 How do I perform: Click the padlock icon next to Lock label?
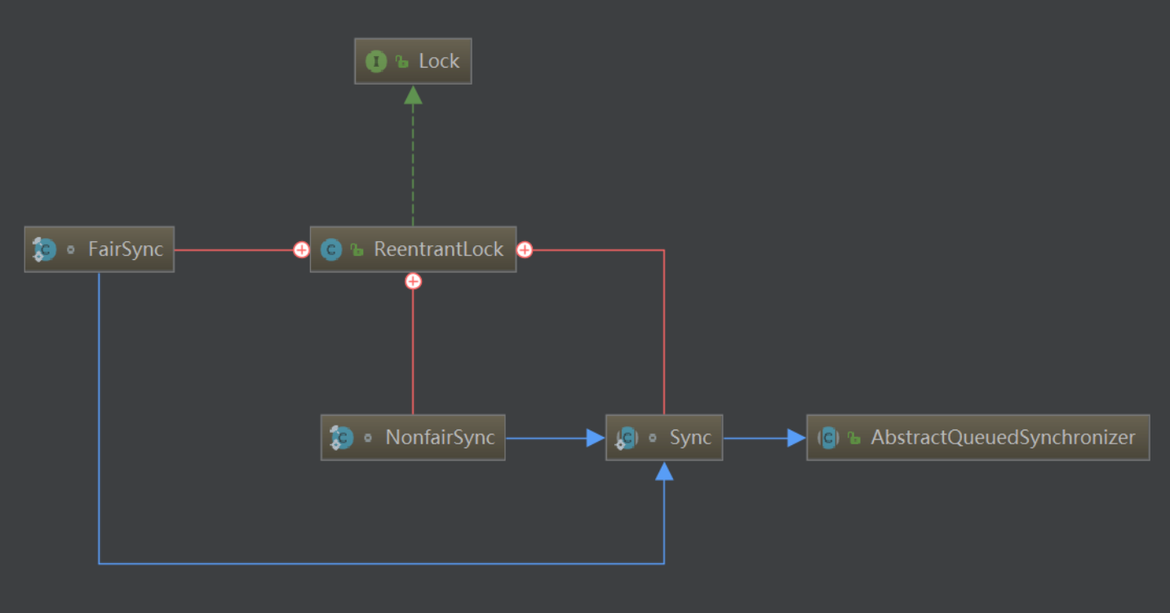pyautogui.click(x=400, y=60)
